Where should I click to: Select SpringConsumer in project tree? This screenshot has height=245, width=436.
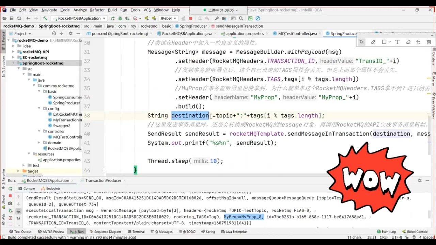pos(65,97)
